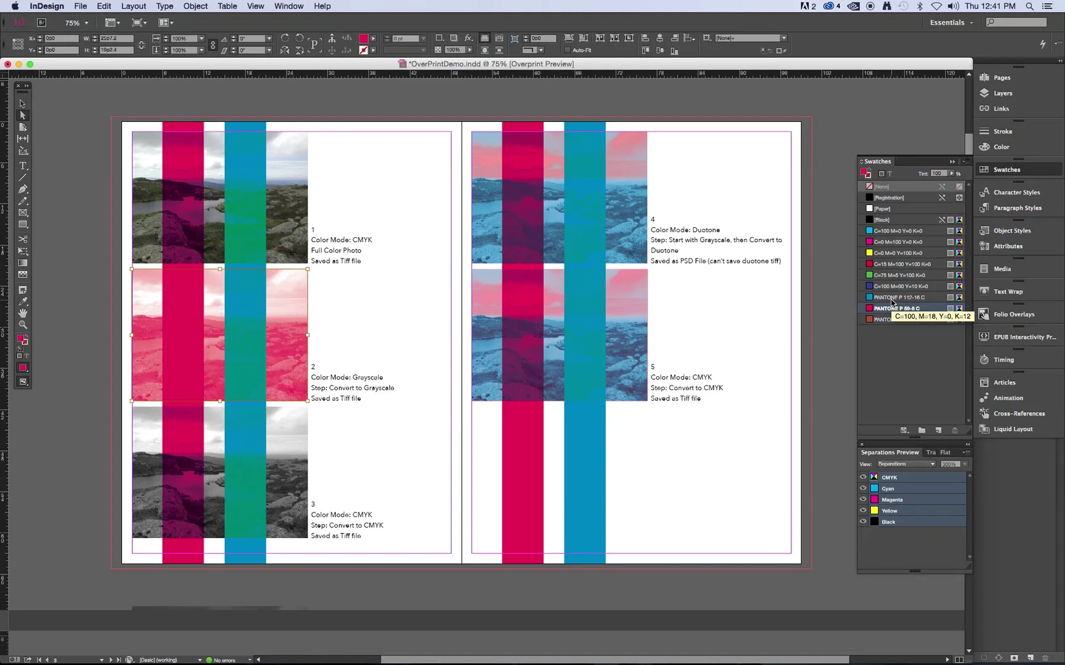Click the Spotlight search icon in menu bar
1065x665 pixels.
click(x=1029, y=6)
